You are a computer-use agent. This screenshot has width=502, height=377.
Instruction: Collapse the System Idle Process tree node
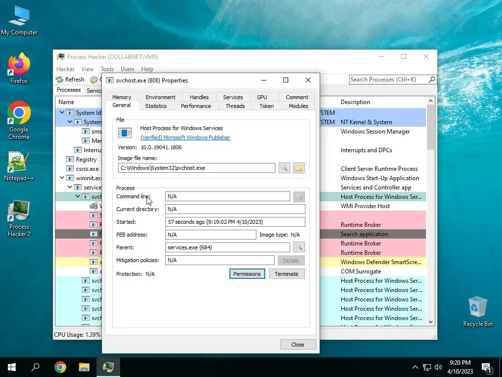tap(62, 112)
